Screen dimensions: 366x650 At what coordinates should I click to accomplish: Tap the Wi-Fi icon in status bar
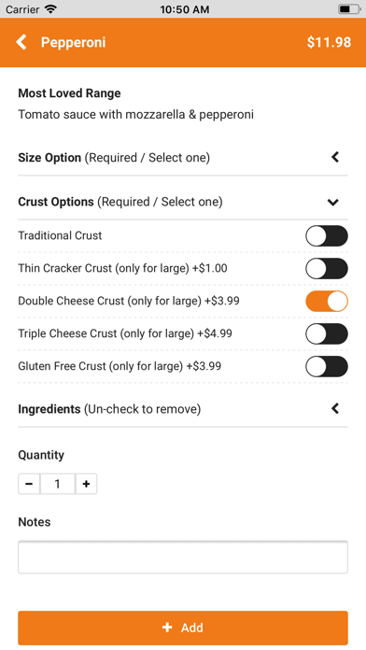point(50,8)
